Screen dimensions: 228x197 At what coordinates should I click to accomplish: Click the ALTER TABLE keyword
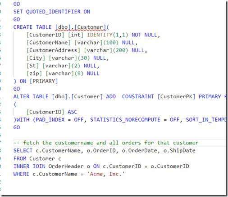tap(31, 96)
